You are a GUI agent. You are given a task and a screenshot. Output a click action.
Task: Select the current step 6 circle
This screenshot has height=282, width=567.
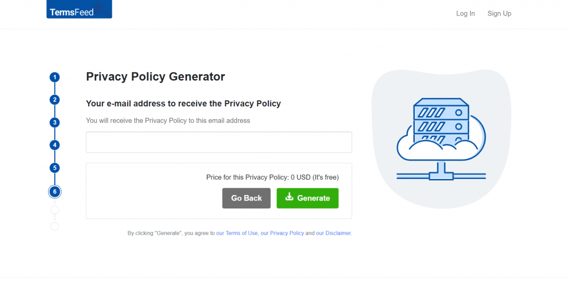tap(55, 192)
